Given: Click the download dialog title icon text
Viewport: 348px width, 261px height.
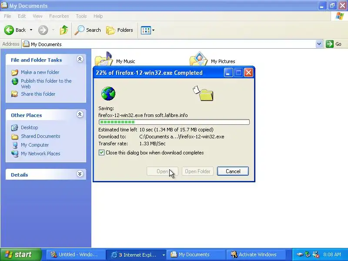Looking at the screenshot, I should (149, 73).
